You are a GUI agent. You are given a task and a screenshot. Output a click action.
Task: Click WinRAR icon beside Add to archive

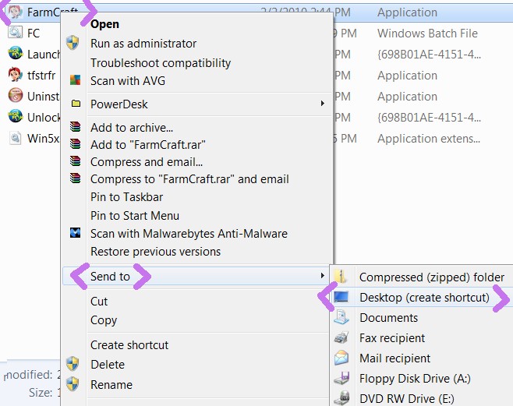(76, 127)
